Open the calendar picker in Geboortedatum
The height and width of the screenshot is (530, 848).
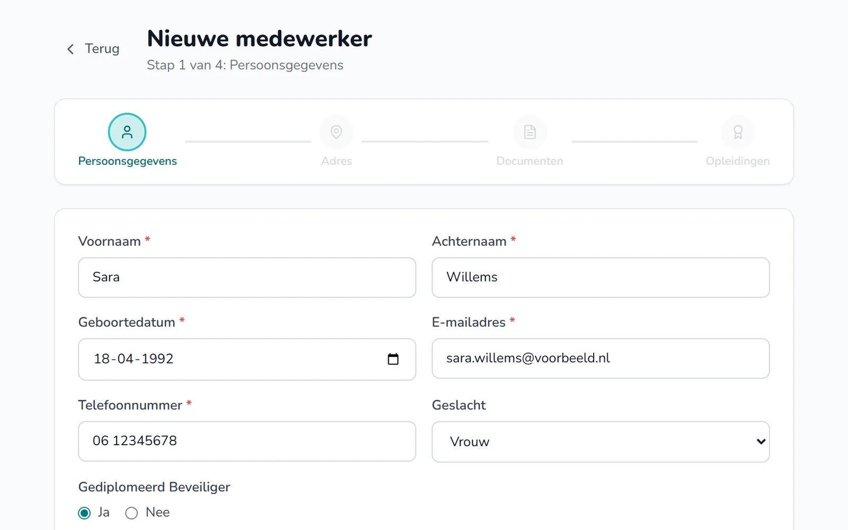pos(393,359)
